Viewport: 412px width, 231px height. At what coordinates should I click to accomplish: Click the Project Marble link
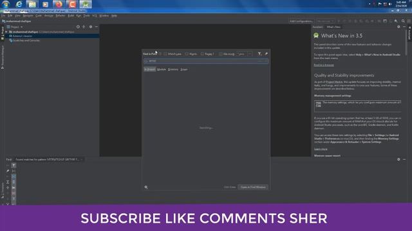pos(334,82)
